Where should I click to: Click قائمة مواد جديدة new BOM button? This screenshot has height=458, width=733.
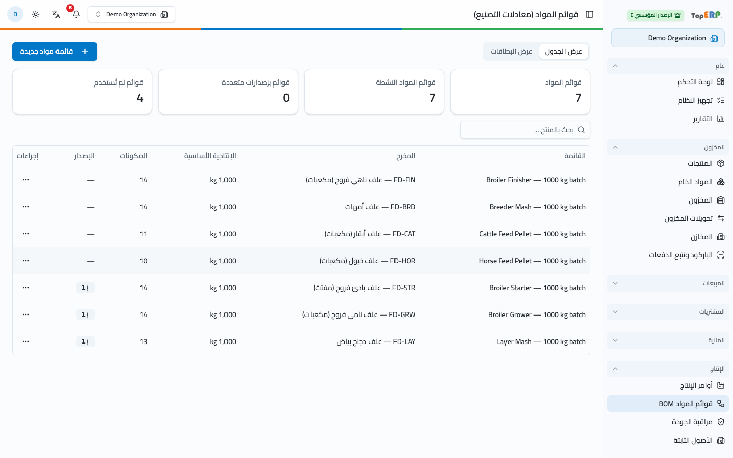point(54,51)
